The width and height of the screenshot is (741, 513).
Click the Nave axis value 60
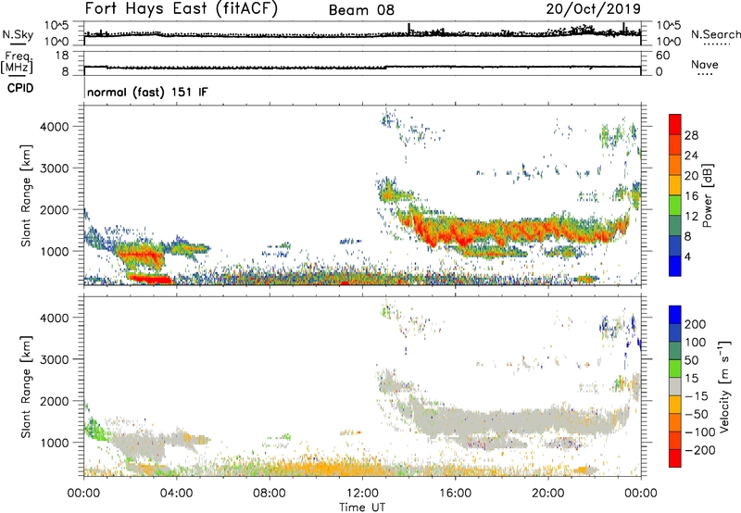pyautogui.click(x=662, y=56)
